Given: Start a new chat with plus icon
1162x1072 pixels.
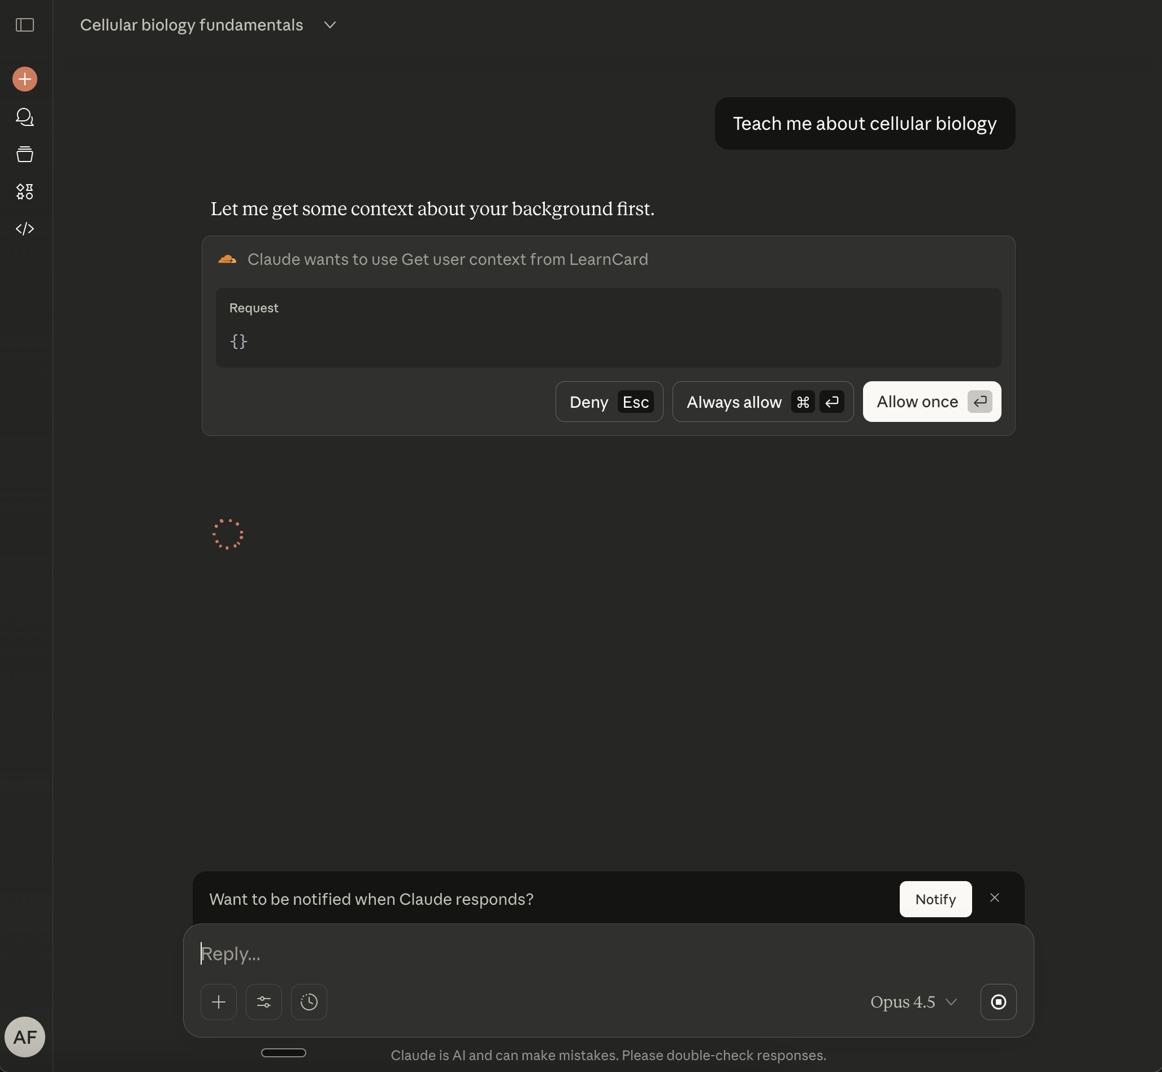Looking at the screenshot, I should pyautogui.click(x=25, y=79).
